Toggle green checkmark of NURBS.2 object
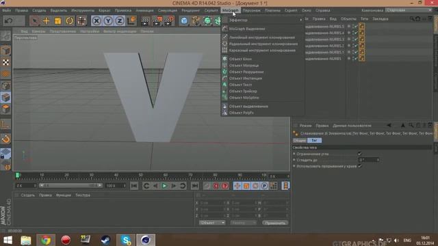This screenshot has width=438, height=246. pyautogui.click(x=355, y=46)
